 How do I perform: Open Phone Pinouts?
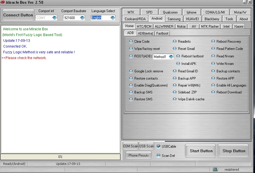click(139, 155)
